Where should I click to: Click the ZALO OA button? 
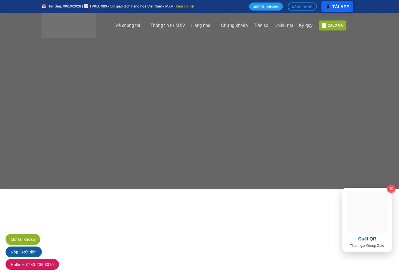click(332, 25)
